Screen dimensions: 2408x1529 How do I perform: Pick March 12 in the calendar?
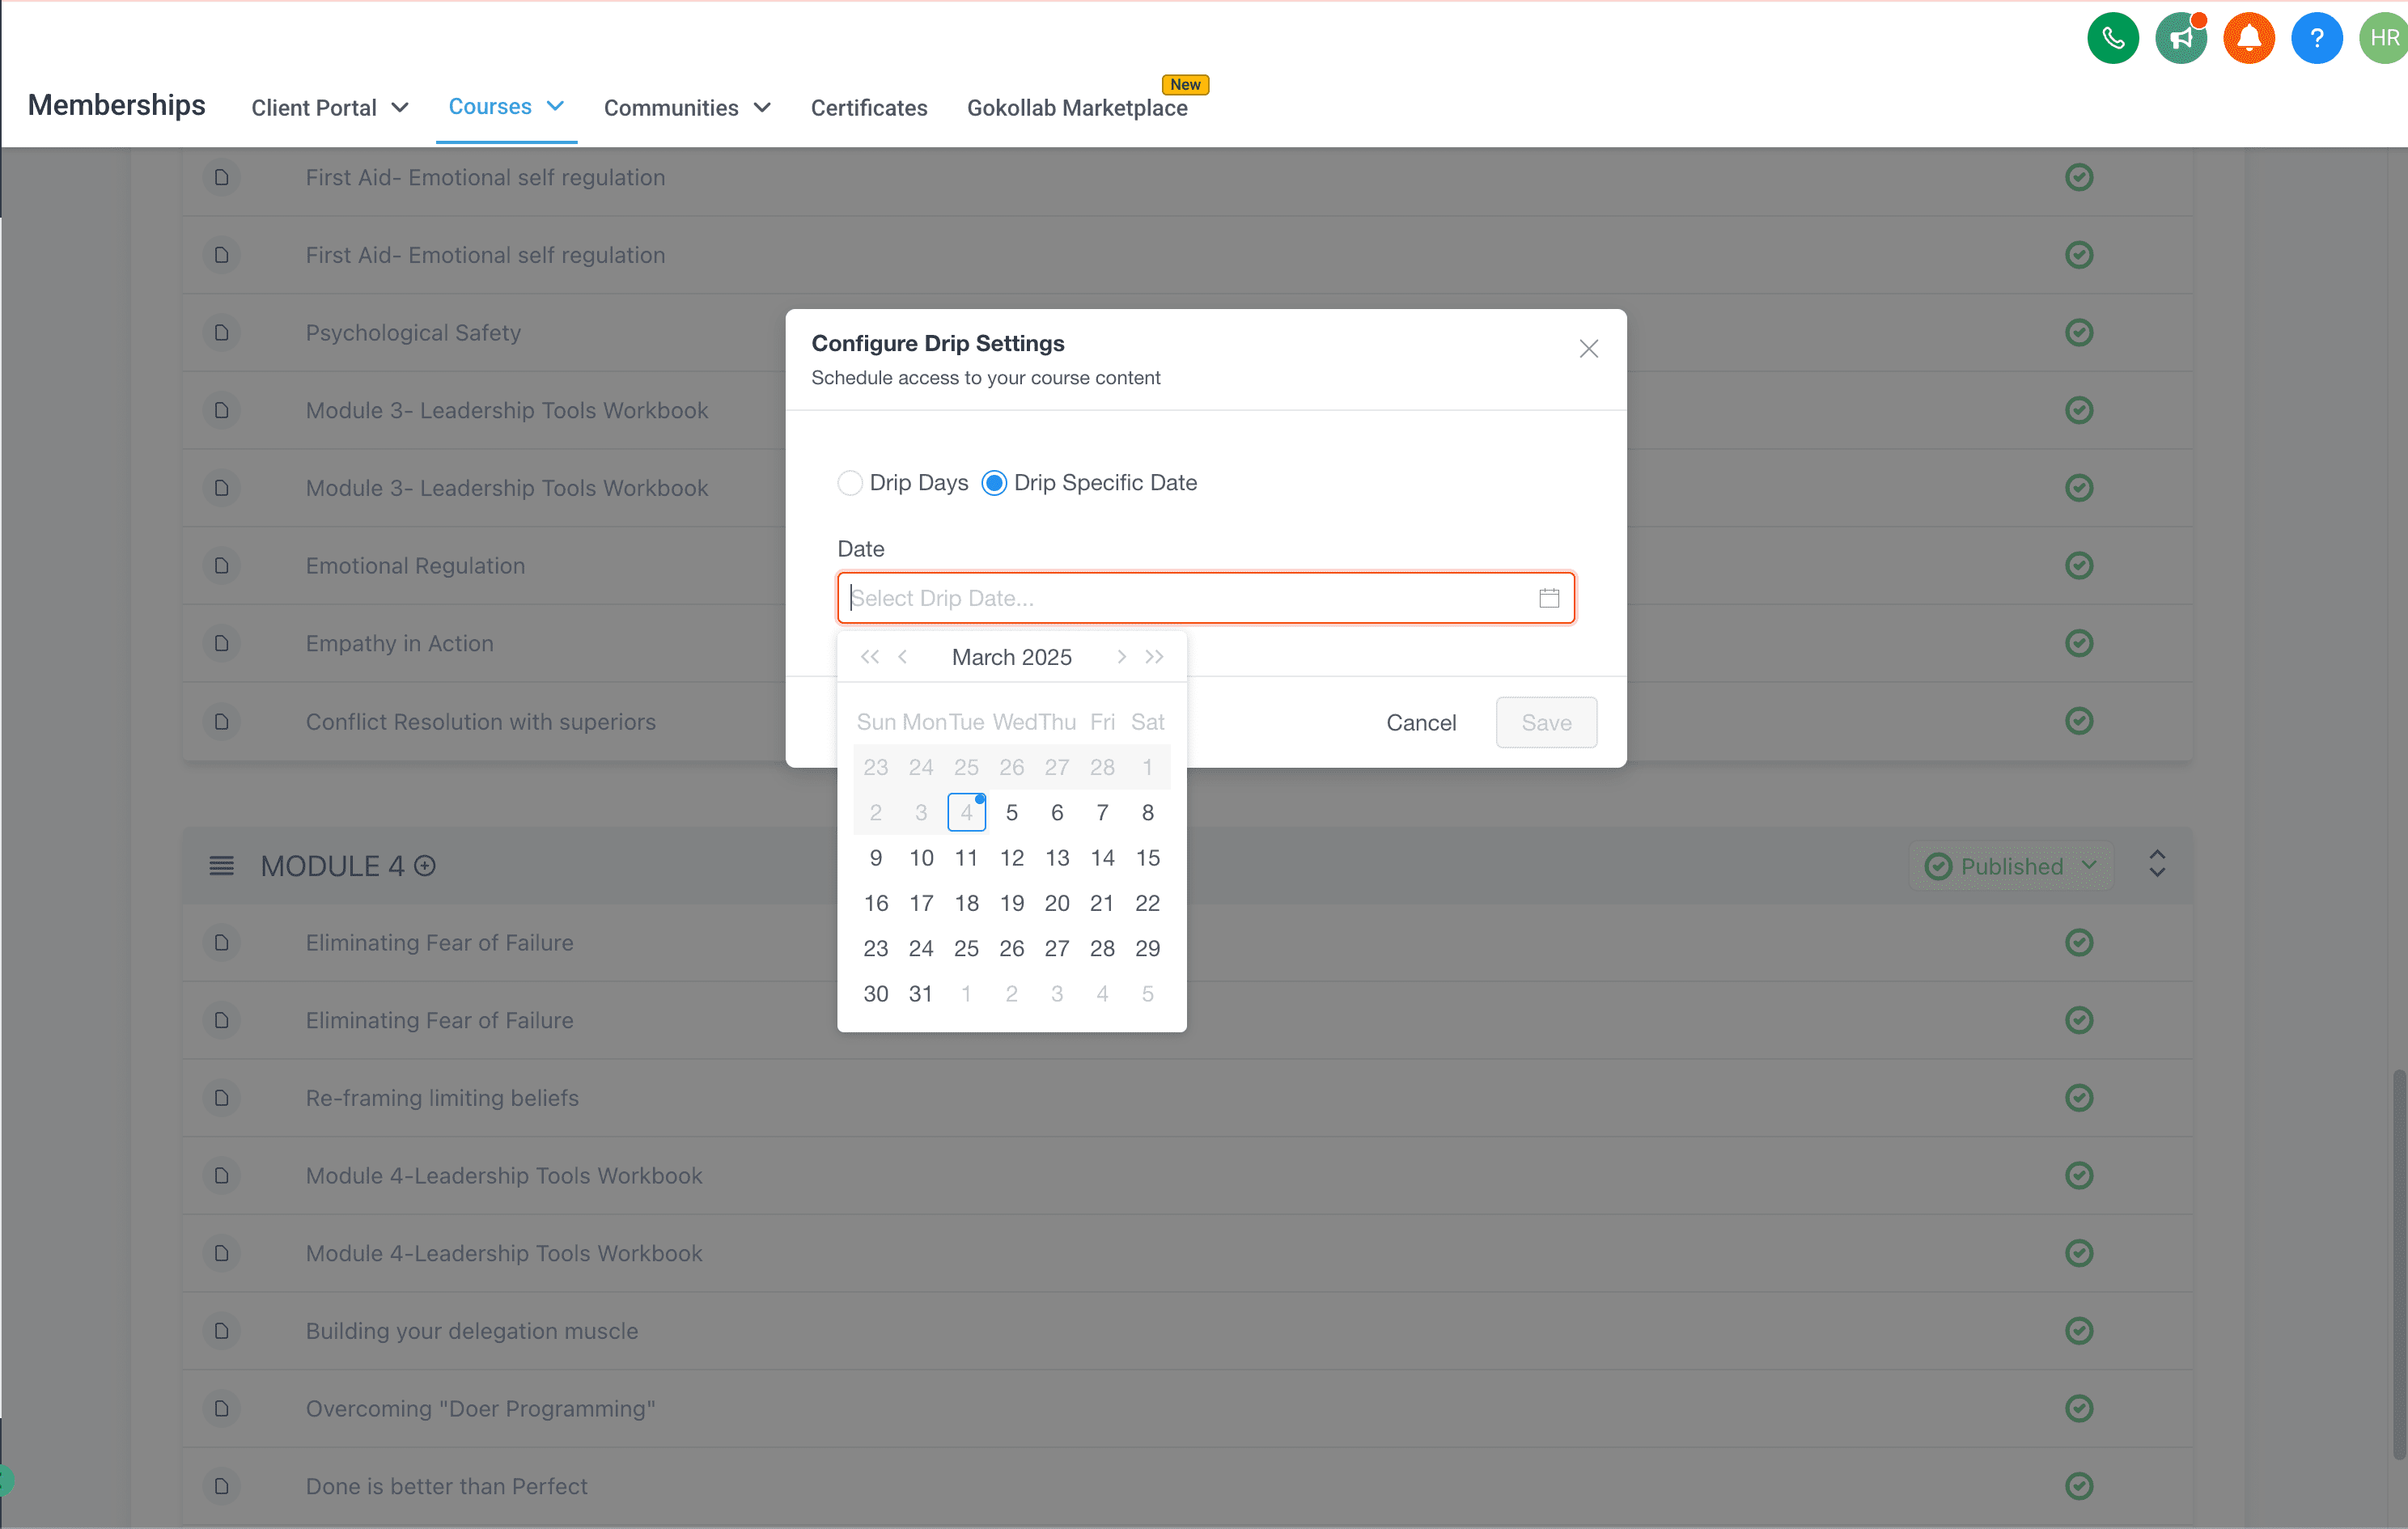pyautogui.click(x=1011, y=858)
